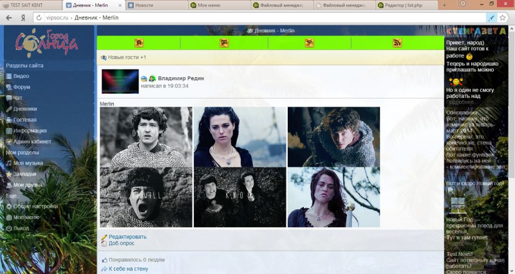Click the Закладки star icon

click(9, 174)
